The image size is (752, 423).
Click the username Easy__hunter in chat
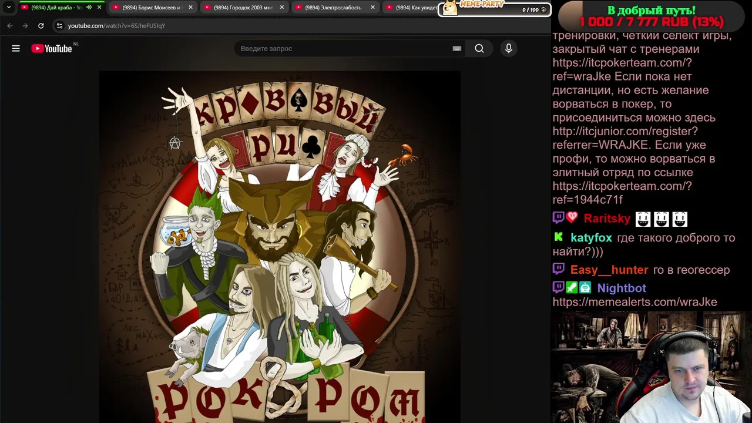pos(609,270)
